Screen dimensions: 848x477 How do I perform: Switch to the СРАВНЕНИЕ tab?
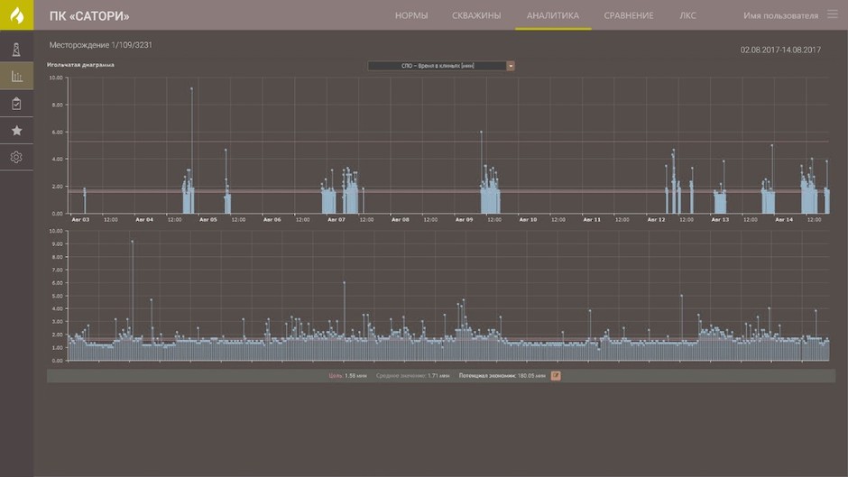tap(629, 15)
